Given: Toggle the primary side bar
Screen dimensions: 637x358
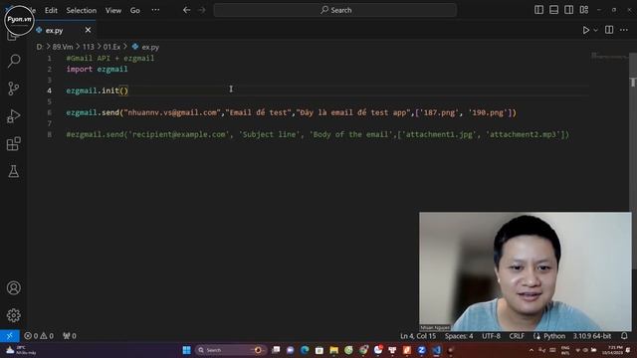Looking at the screenshot, I should point(538,10).
